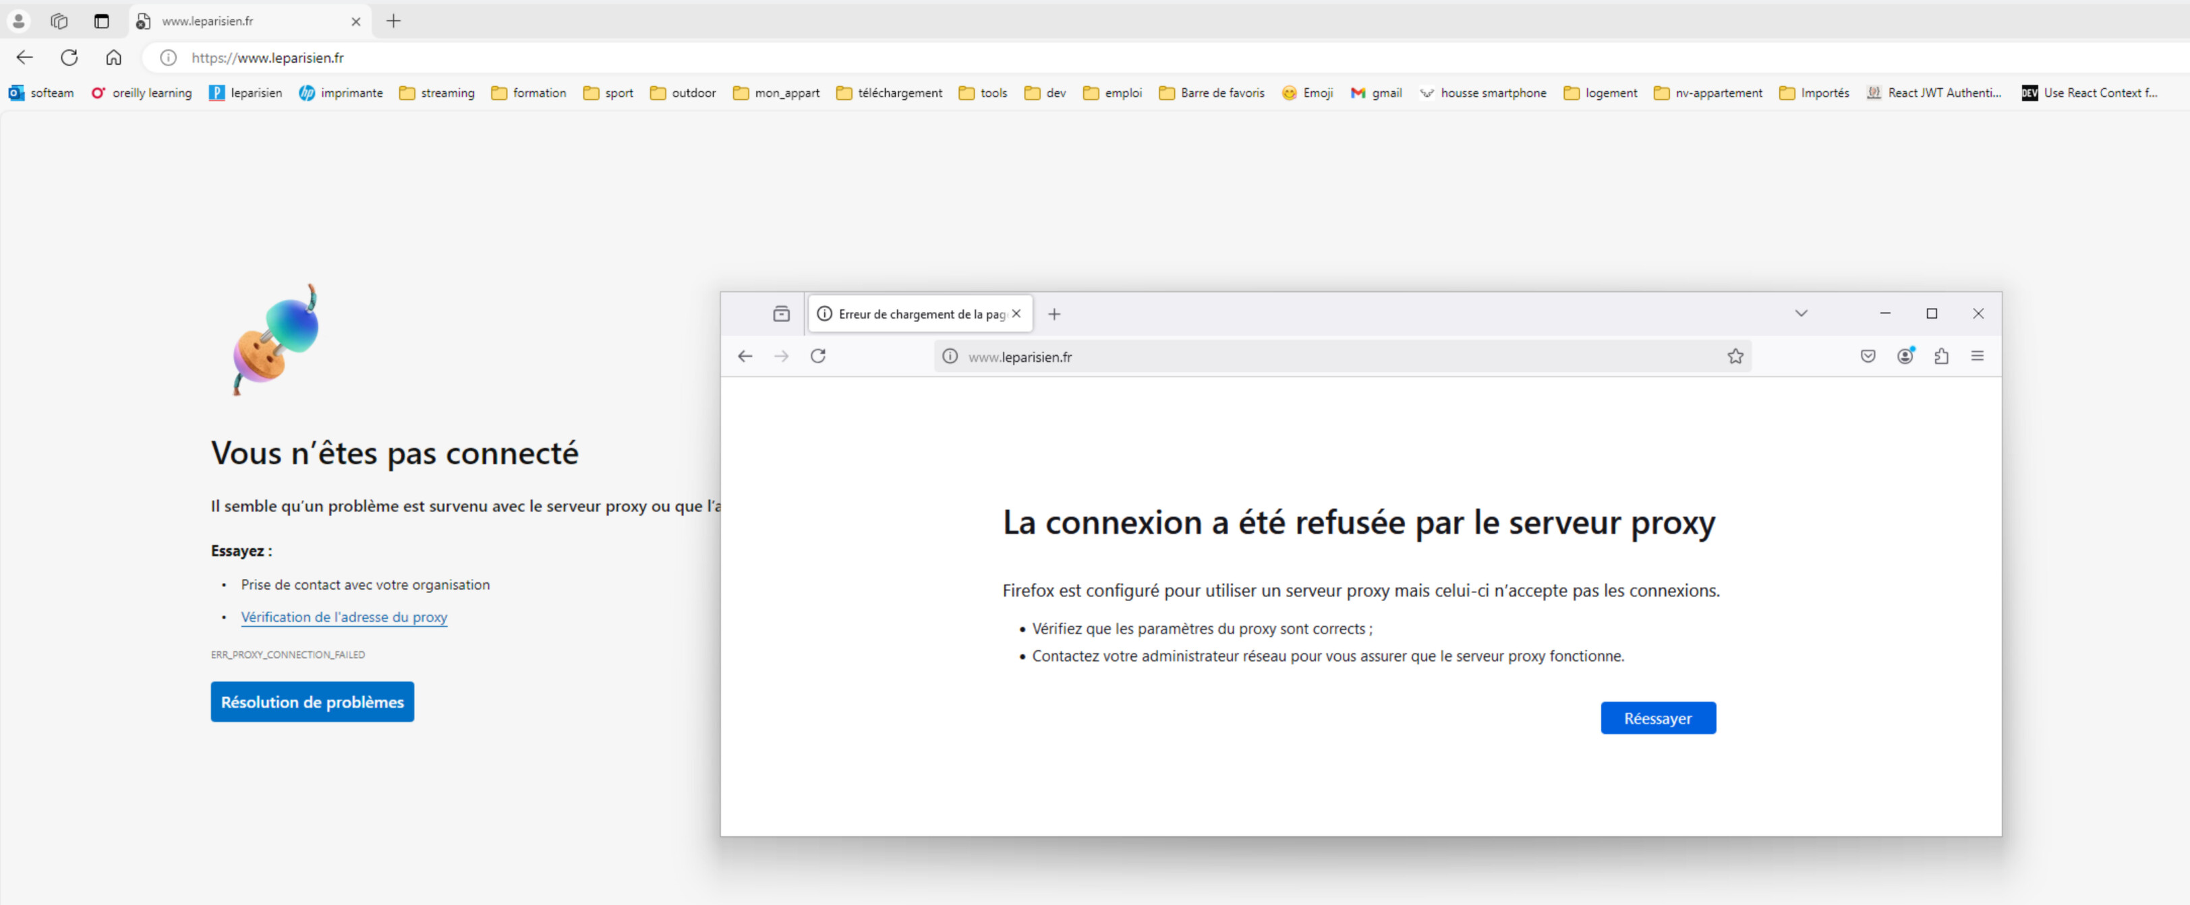
Task: Bookmark page with Firefox star icon
Action: (1735, 357)
